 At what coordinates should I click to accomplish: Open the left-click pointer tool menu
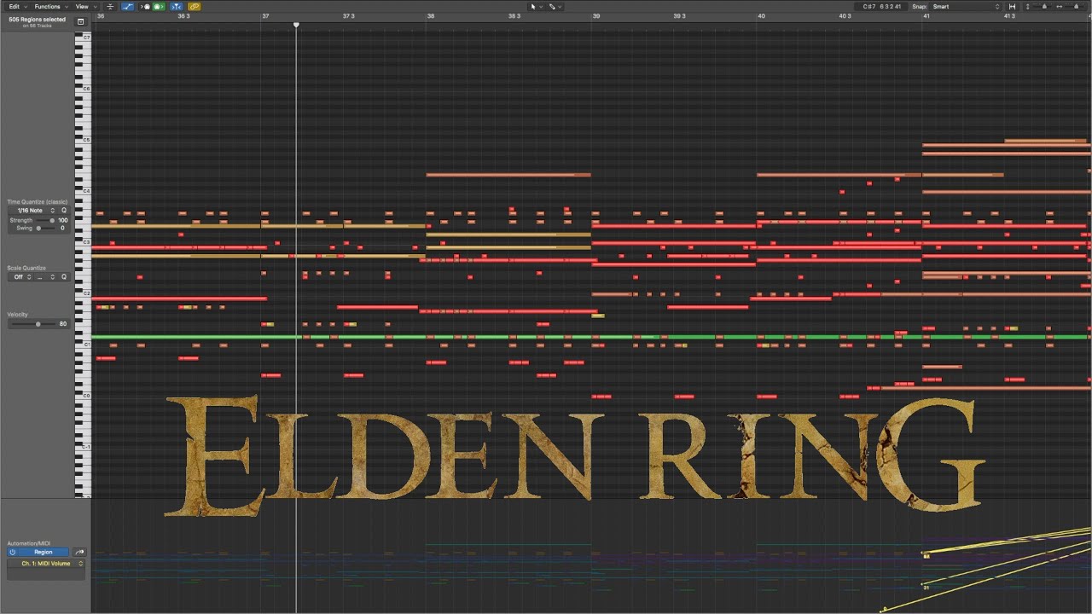(535, 7)
